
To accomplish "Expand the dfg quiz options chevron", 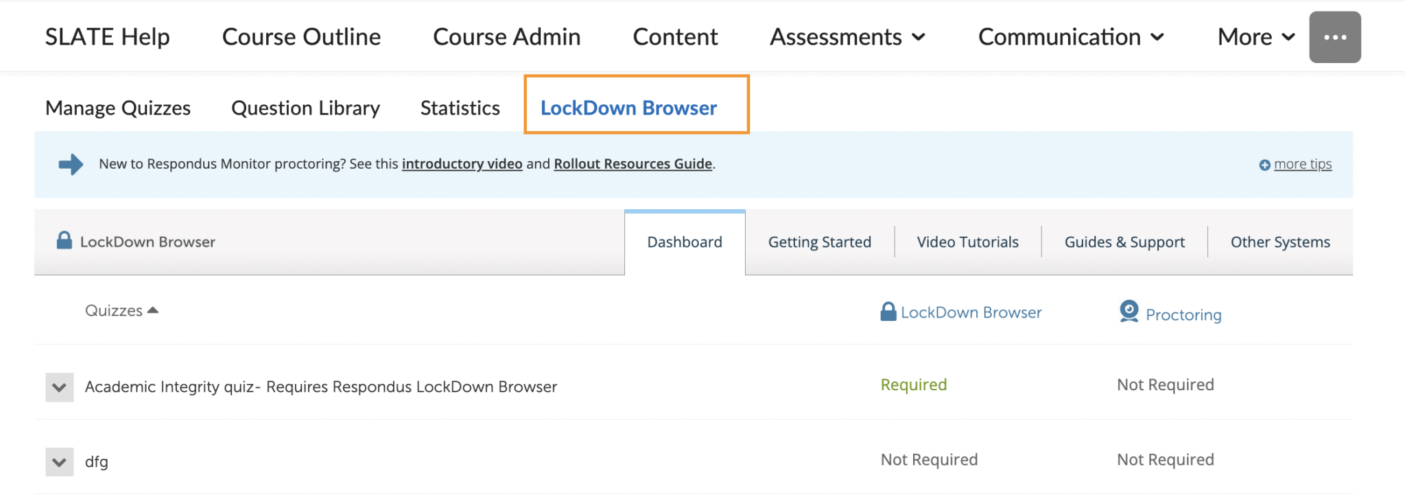I will coord(60,462).
